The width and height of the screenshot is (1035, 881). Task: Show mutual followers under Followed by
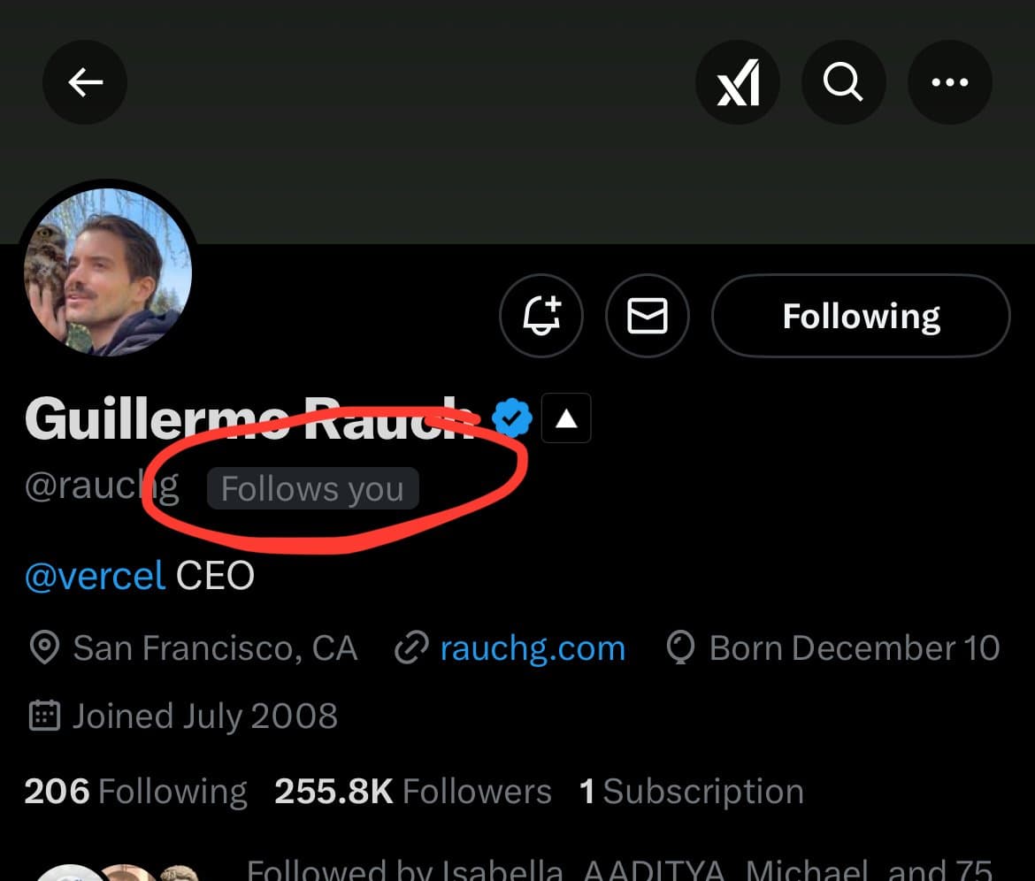617,869
